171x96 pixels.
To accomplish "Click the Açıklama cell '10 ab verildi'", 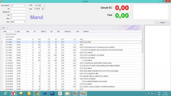I will point(112,42).
